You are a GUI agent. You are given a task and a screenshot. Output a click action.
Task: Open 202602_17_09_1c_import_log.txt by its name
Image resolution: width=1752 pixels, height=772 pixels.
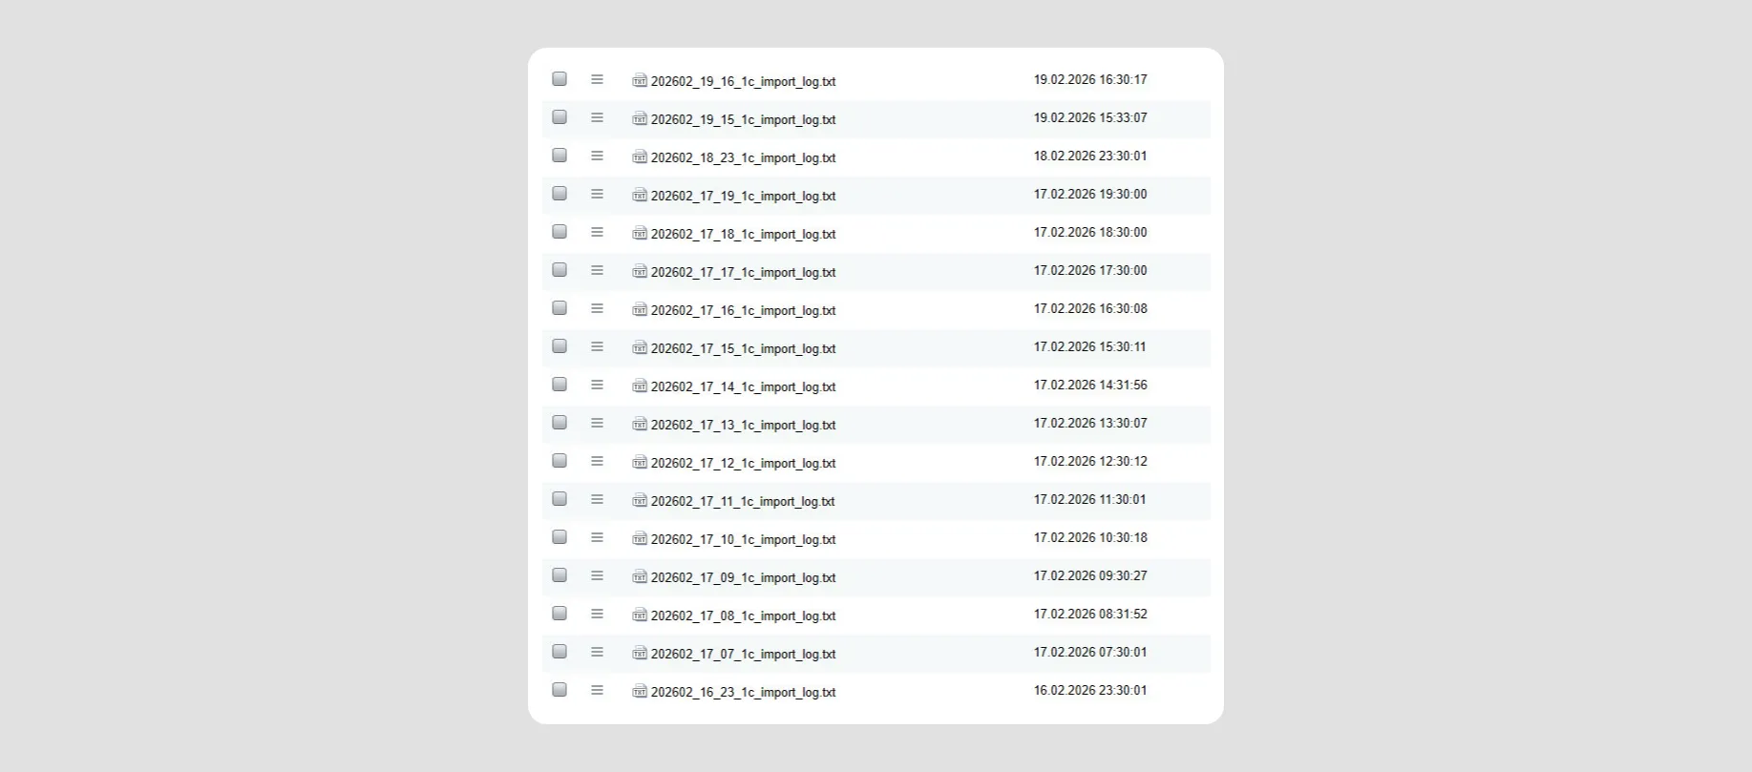(743, 578)
